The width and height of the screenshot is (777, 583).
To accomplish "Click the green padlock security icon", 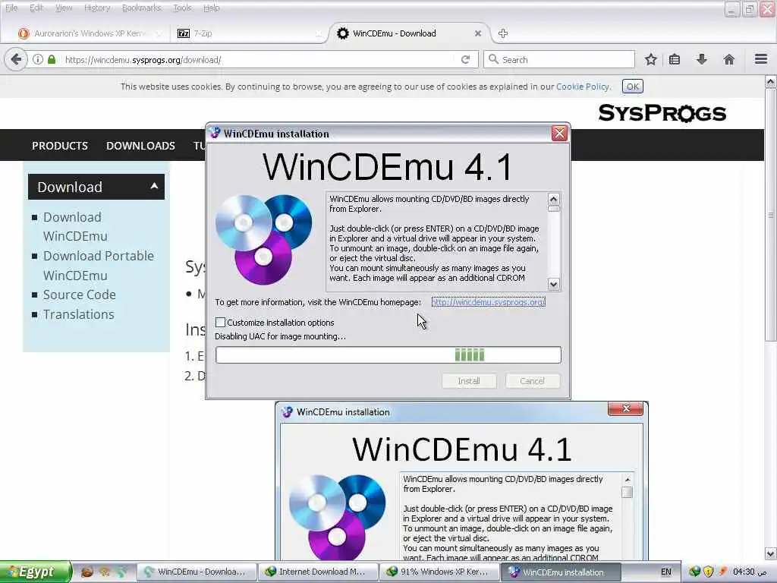I will [x=52, y=59].
